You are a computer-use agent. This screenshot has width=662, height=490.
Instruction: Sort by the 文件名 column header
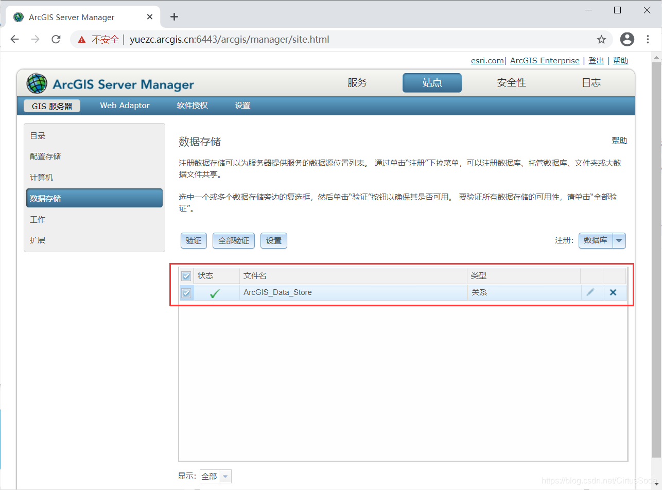[x=354, y=276]
